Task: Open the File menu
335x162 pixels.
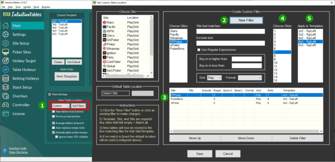Action: [x=3, y=7]
